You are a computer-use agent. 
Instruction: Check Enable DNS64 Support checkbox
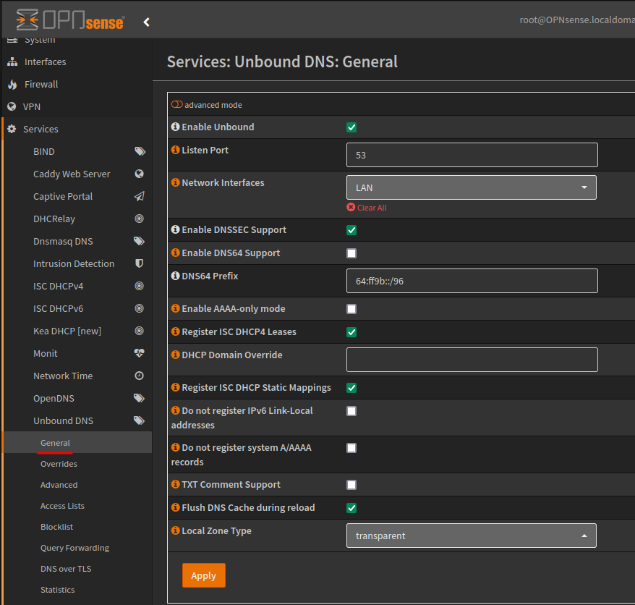351,254
